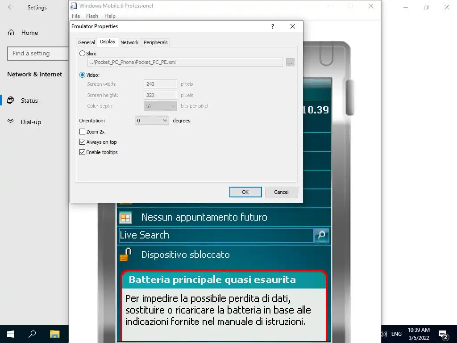The image size is (457, 343).
Task: Click the Dial-up icon in Settings
Action: pos(11,122)
